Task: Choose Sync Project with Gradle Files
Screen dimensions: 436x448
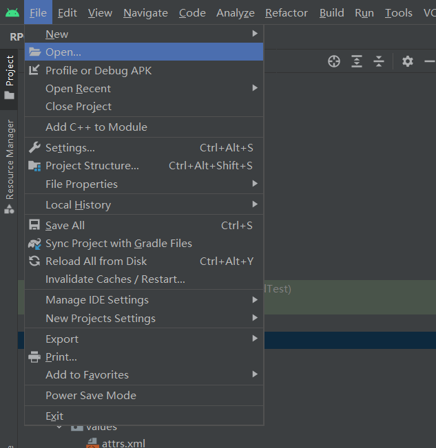Action: tap(144, 244)
